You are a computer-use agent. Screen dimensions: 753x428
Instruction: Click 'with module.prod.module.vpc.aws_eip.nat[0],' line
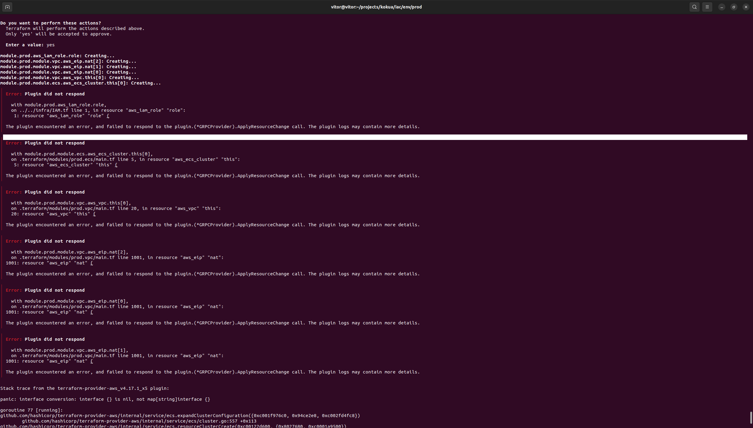tap(70, 301)
